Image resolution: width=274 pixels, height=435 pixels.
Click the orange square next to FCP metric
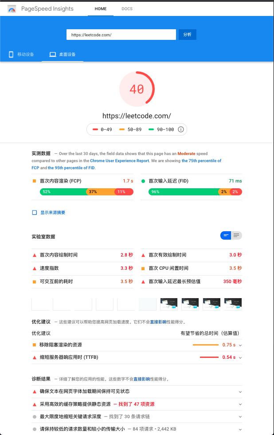(x=35, y=181)
